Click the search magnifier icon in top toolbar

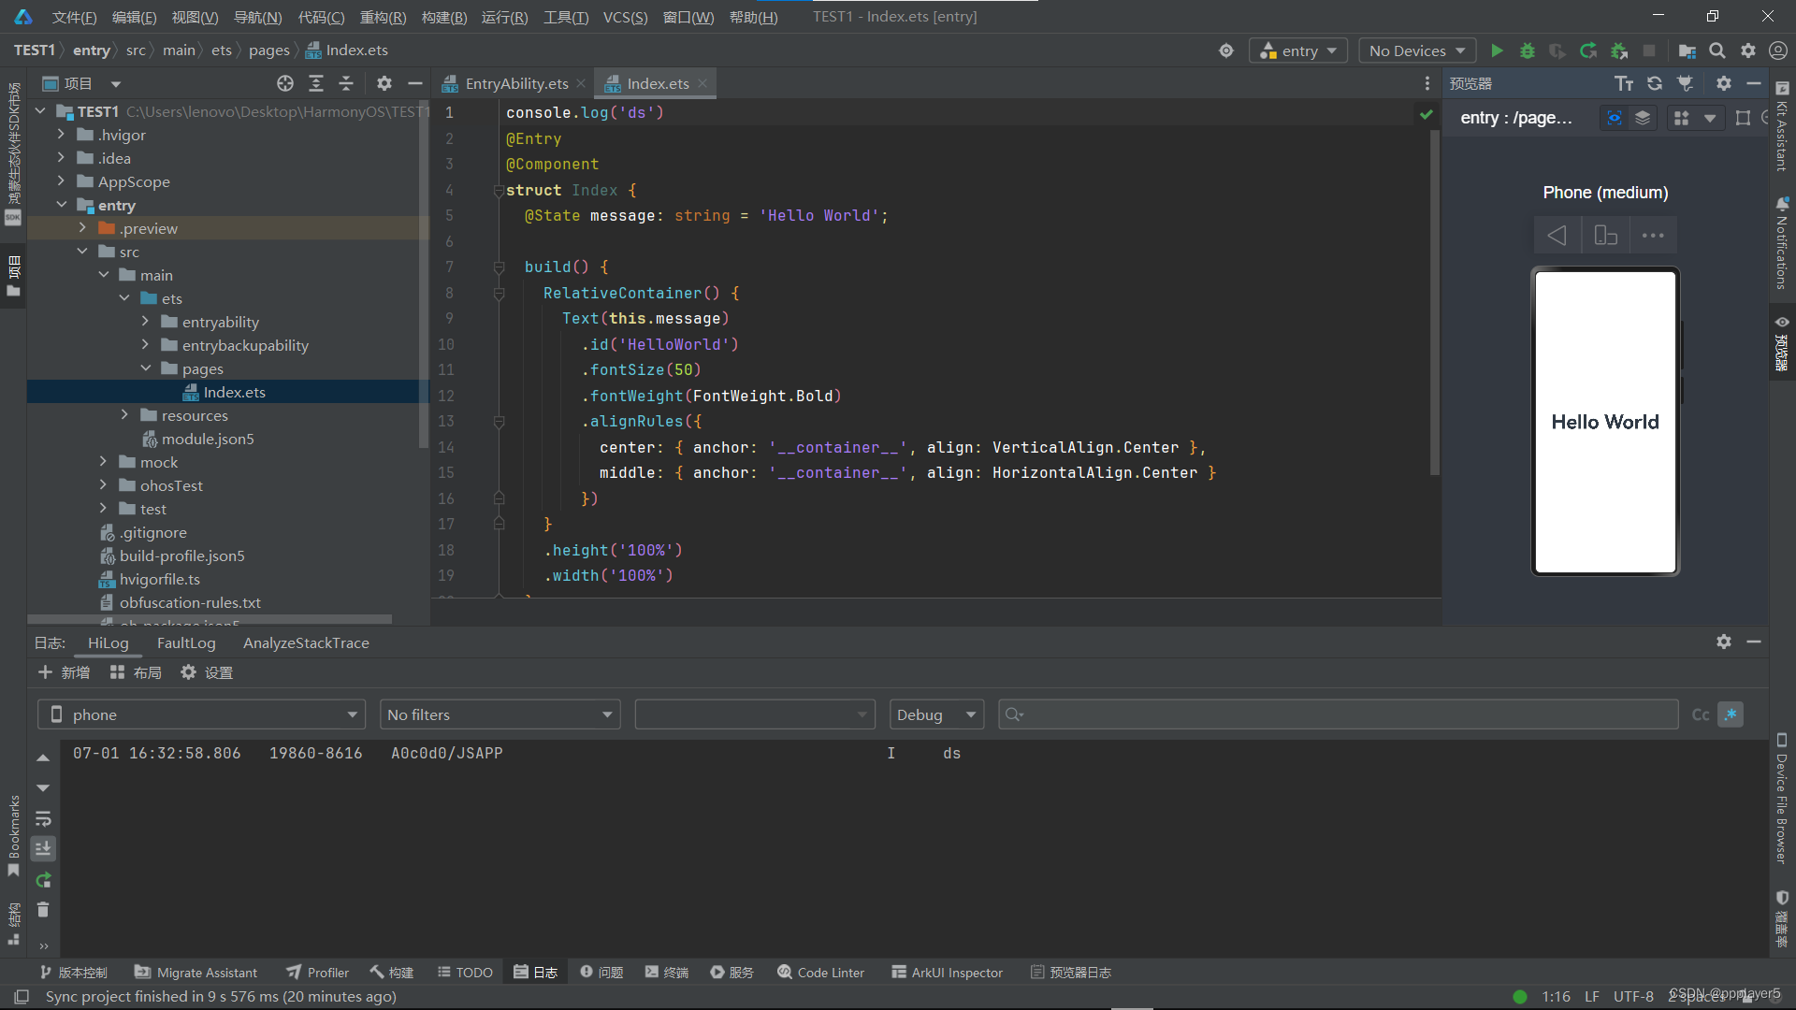(1717, 50)
